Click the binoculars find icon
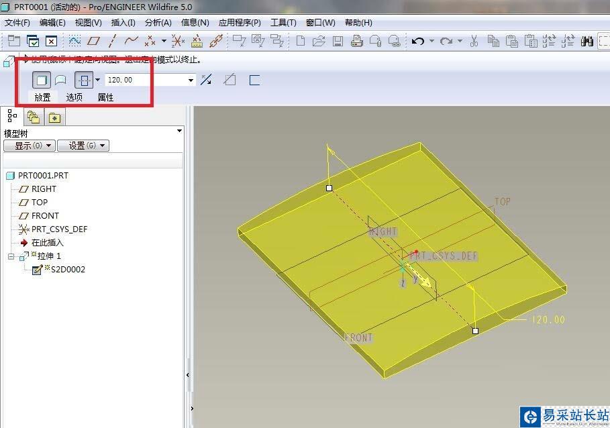Screen dimensions: 610x428 click(587, 40)
